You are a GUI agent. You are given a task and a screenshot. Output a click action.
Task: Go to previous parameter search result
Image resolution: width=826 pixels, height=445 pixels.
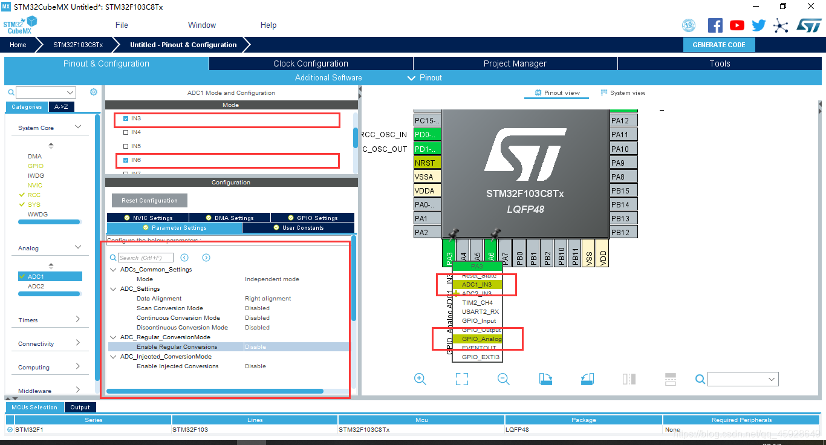pyautogui.click(x=184, y=258)
